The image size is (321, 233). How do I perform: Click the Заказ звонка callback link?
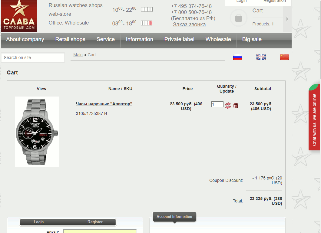[x=189, y=25]
